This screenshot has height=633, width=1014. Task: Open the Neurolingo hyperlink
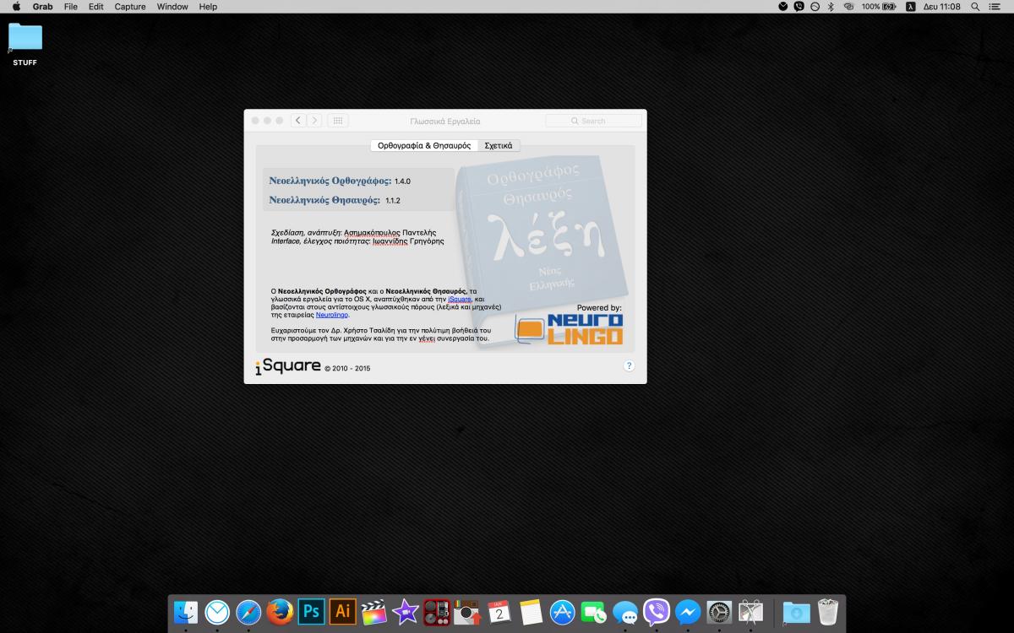coord(331,314)
